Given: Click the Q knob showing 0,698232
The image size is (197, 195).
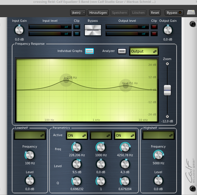Looking at the screenshot, I should 77,181.
